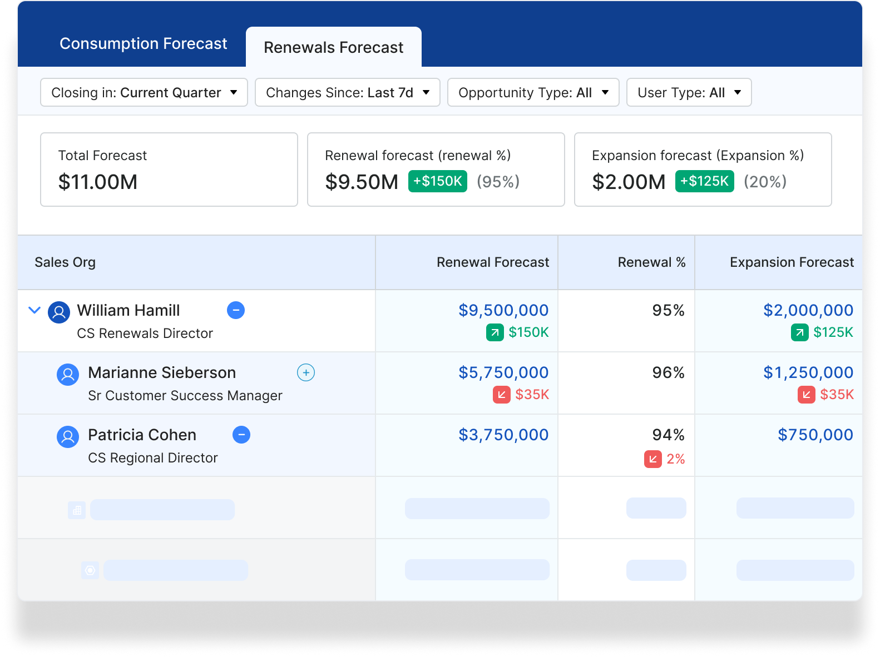
Task: Click the Marianne Sieberson name
Action: coord(162,372)
